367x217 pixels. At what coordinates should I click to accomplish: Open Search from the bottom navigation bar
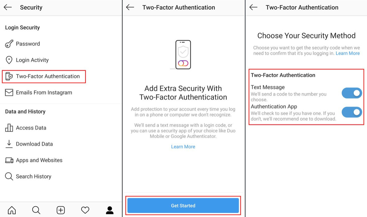click(x=36, y=210)
